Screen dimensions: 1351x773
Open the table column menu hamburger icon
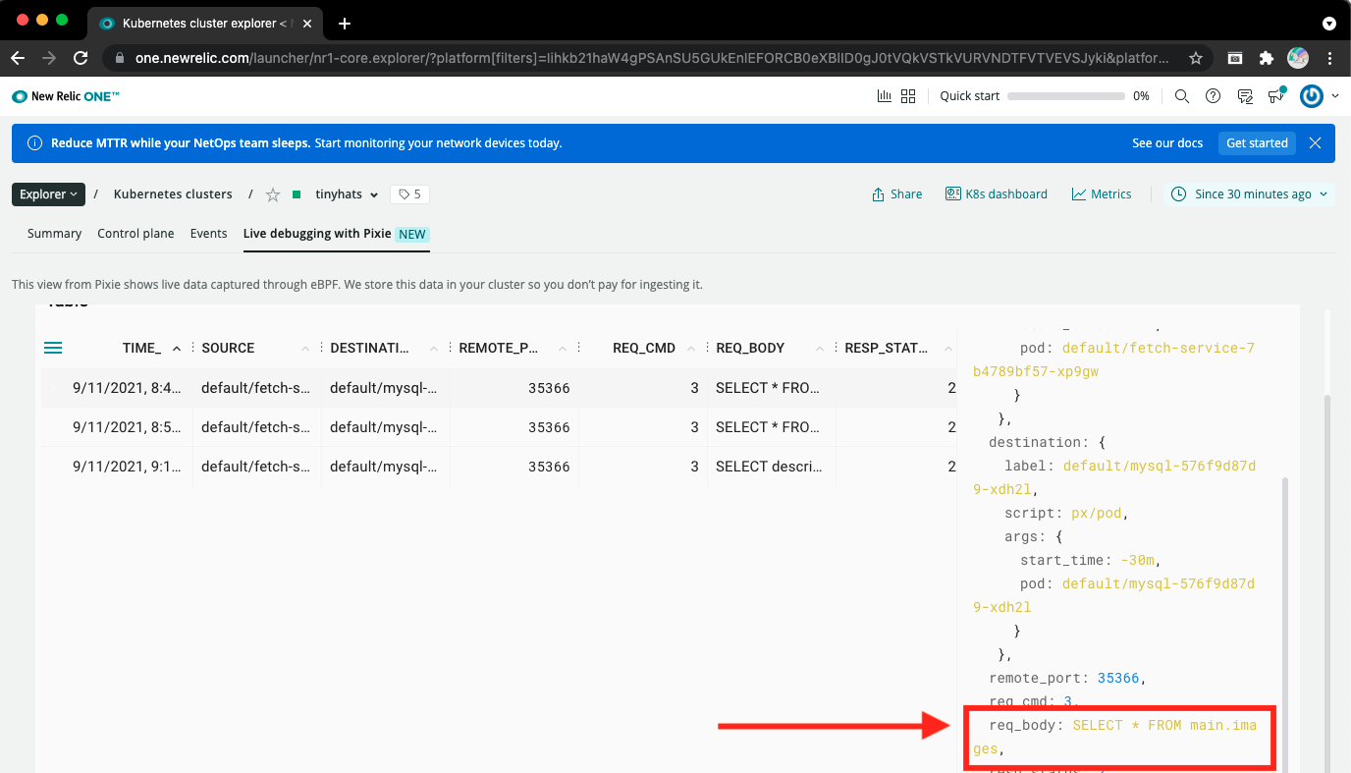(53, 348)
